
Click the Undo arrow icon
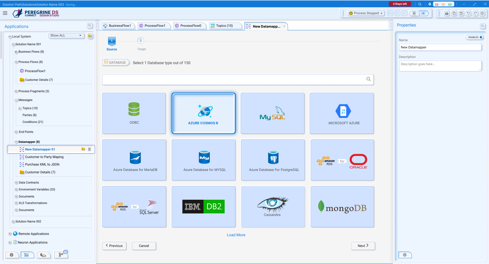(x=468, y=13)
